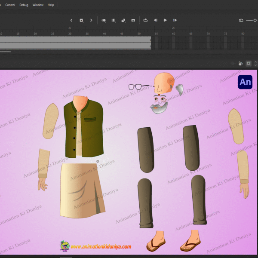Step back one frame
Screen dimensions: 258x258
156,20
